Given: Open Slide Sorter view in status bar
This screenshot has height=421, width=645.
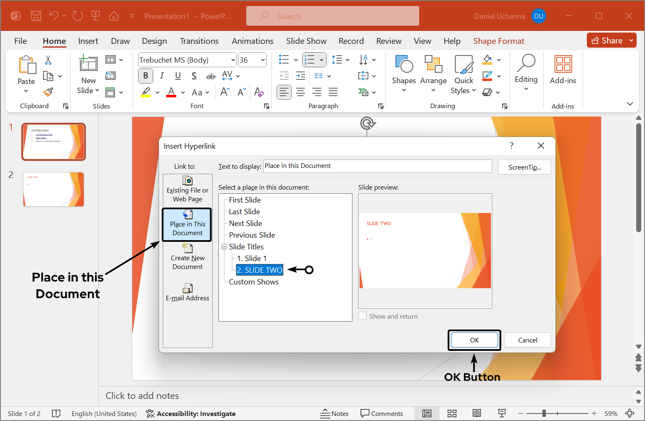Looking at the screenshot, I should [x=452, y=413].
